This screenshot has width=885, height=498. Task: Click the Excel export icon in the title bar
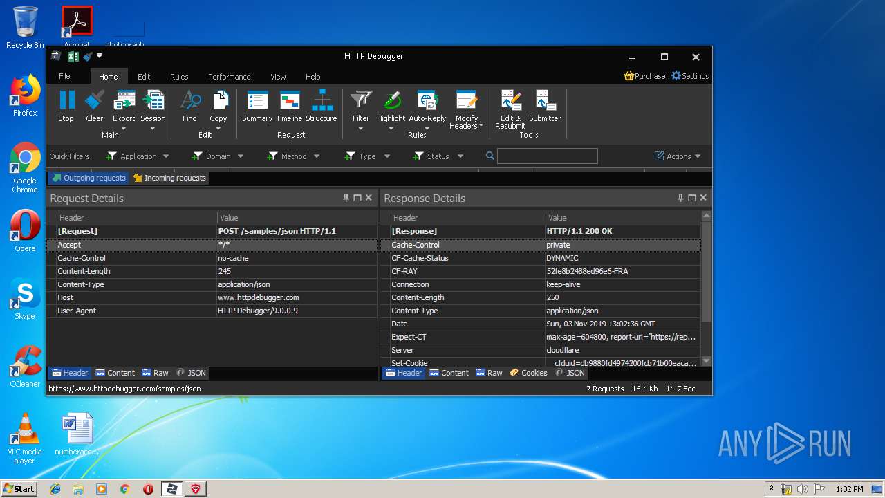click(x=73, y=56)
